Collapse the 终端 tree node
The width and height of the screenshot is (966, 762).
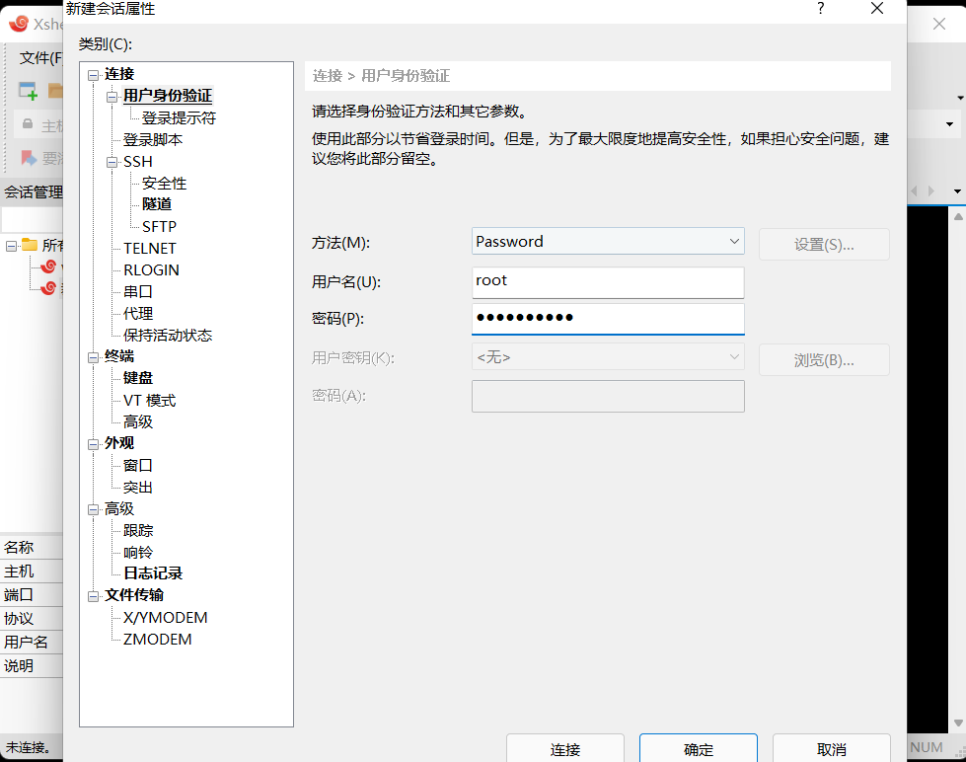[x=93, y=357]
